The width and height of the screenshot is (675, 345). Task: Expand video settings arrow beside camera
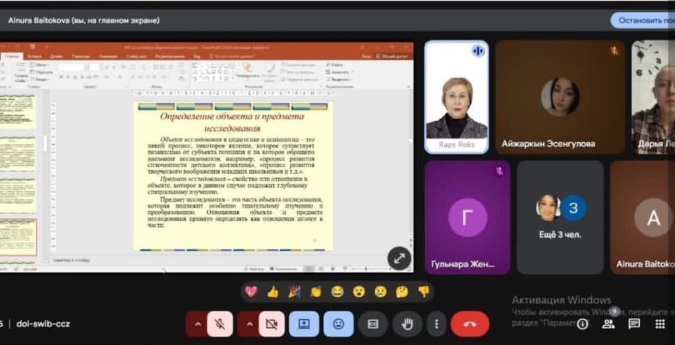pyautogui.click(x=248, y=324)
